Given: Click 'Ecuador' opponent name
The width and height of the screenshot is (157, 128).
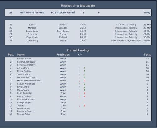Looking at the screenshot, I should click(x=63, y=28).
